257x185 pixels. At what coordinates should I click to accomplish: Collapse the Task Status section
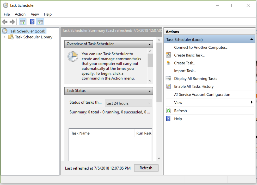coord(149,91)
